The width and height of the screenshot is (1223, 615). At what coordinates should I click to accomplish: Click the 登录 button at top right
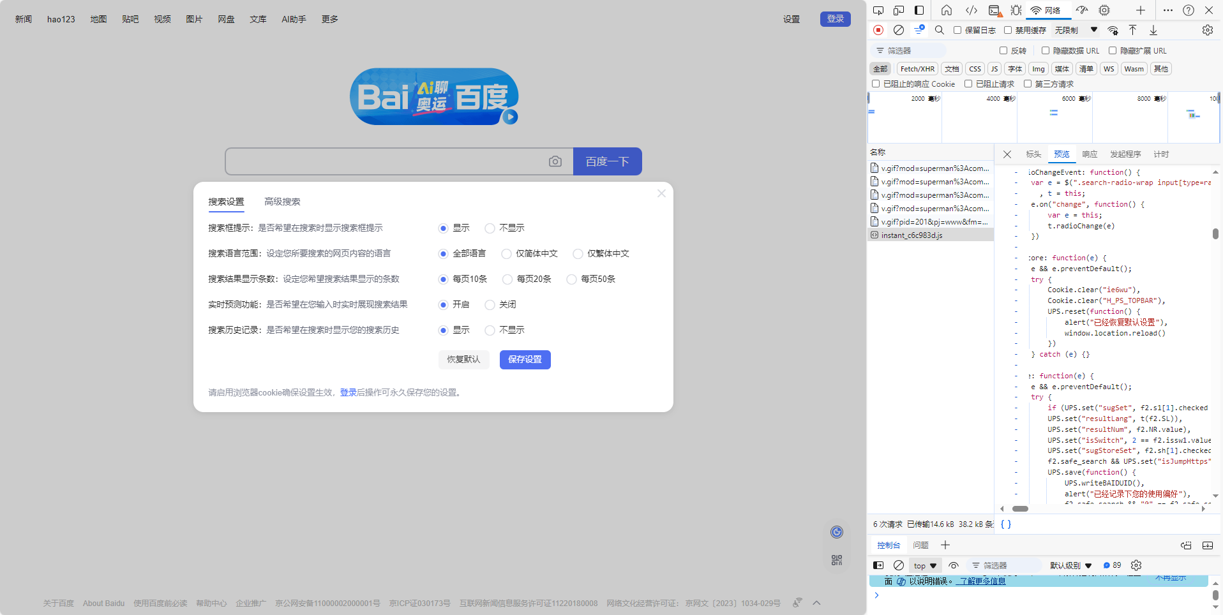coord(835,19)
